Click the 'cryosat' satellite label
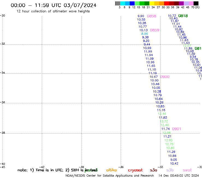 (135, 170)
